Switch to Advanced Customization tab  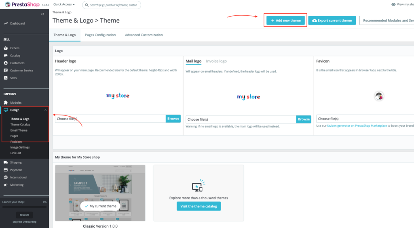tap(144, 35)
